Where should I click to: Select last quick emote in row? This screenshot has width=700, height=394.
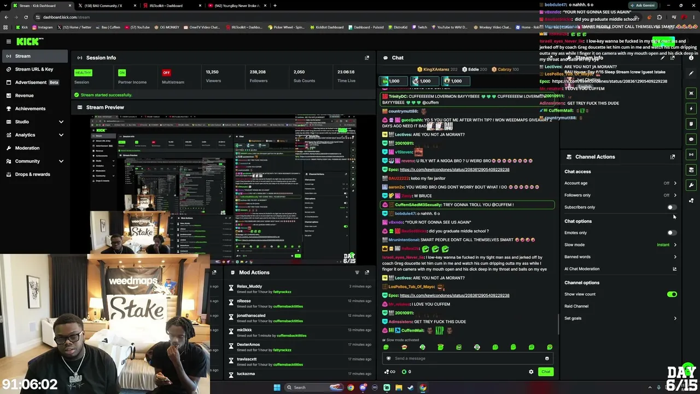550,347
